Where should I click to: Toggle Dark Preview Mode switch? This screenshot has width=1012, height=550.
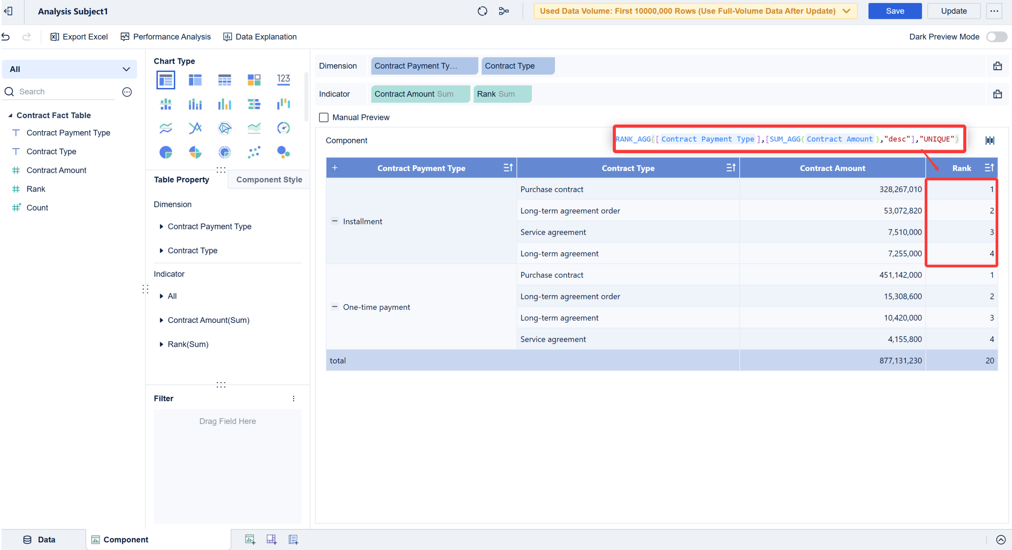(996, 37)
